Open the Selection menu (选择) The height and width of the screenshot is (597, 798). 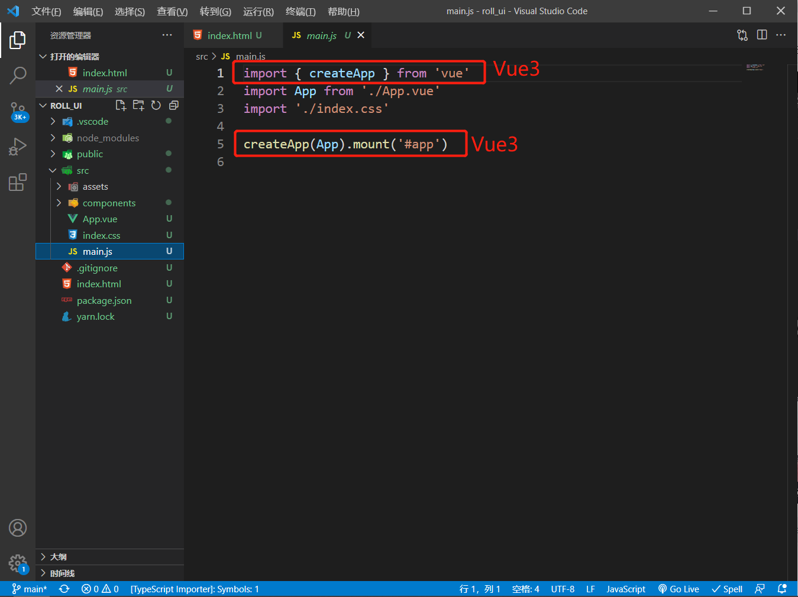130,11
